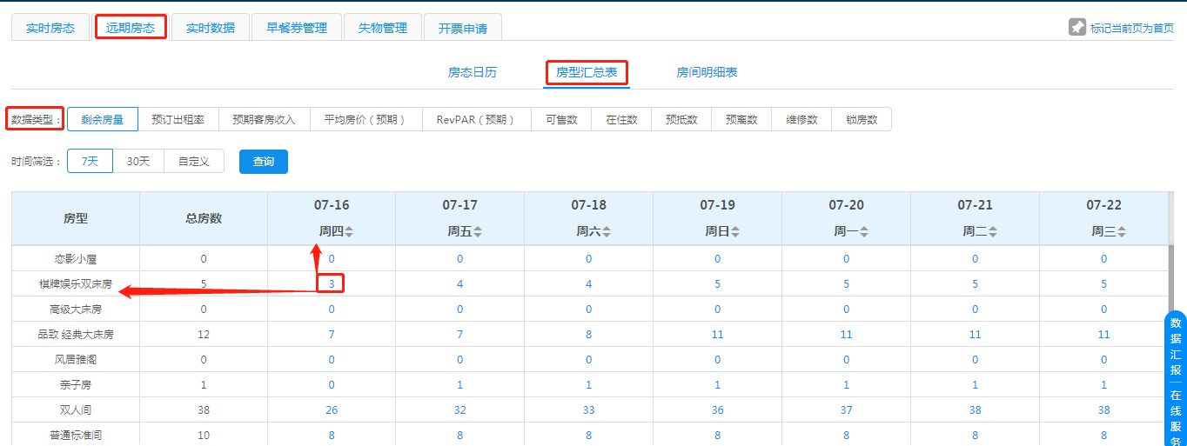Open the 房间明细表 sub-tab
Screen dimensions: 1187x446
[x=707, y=73]
